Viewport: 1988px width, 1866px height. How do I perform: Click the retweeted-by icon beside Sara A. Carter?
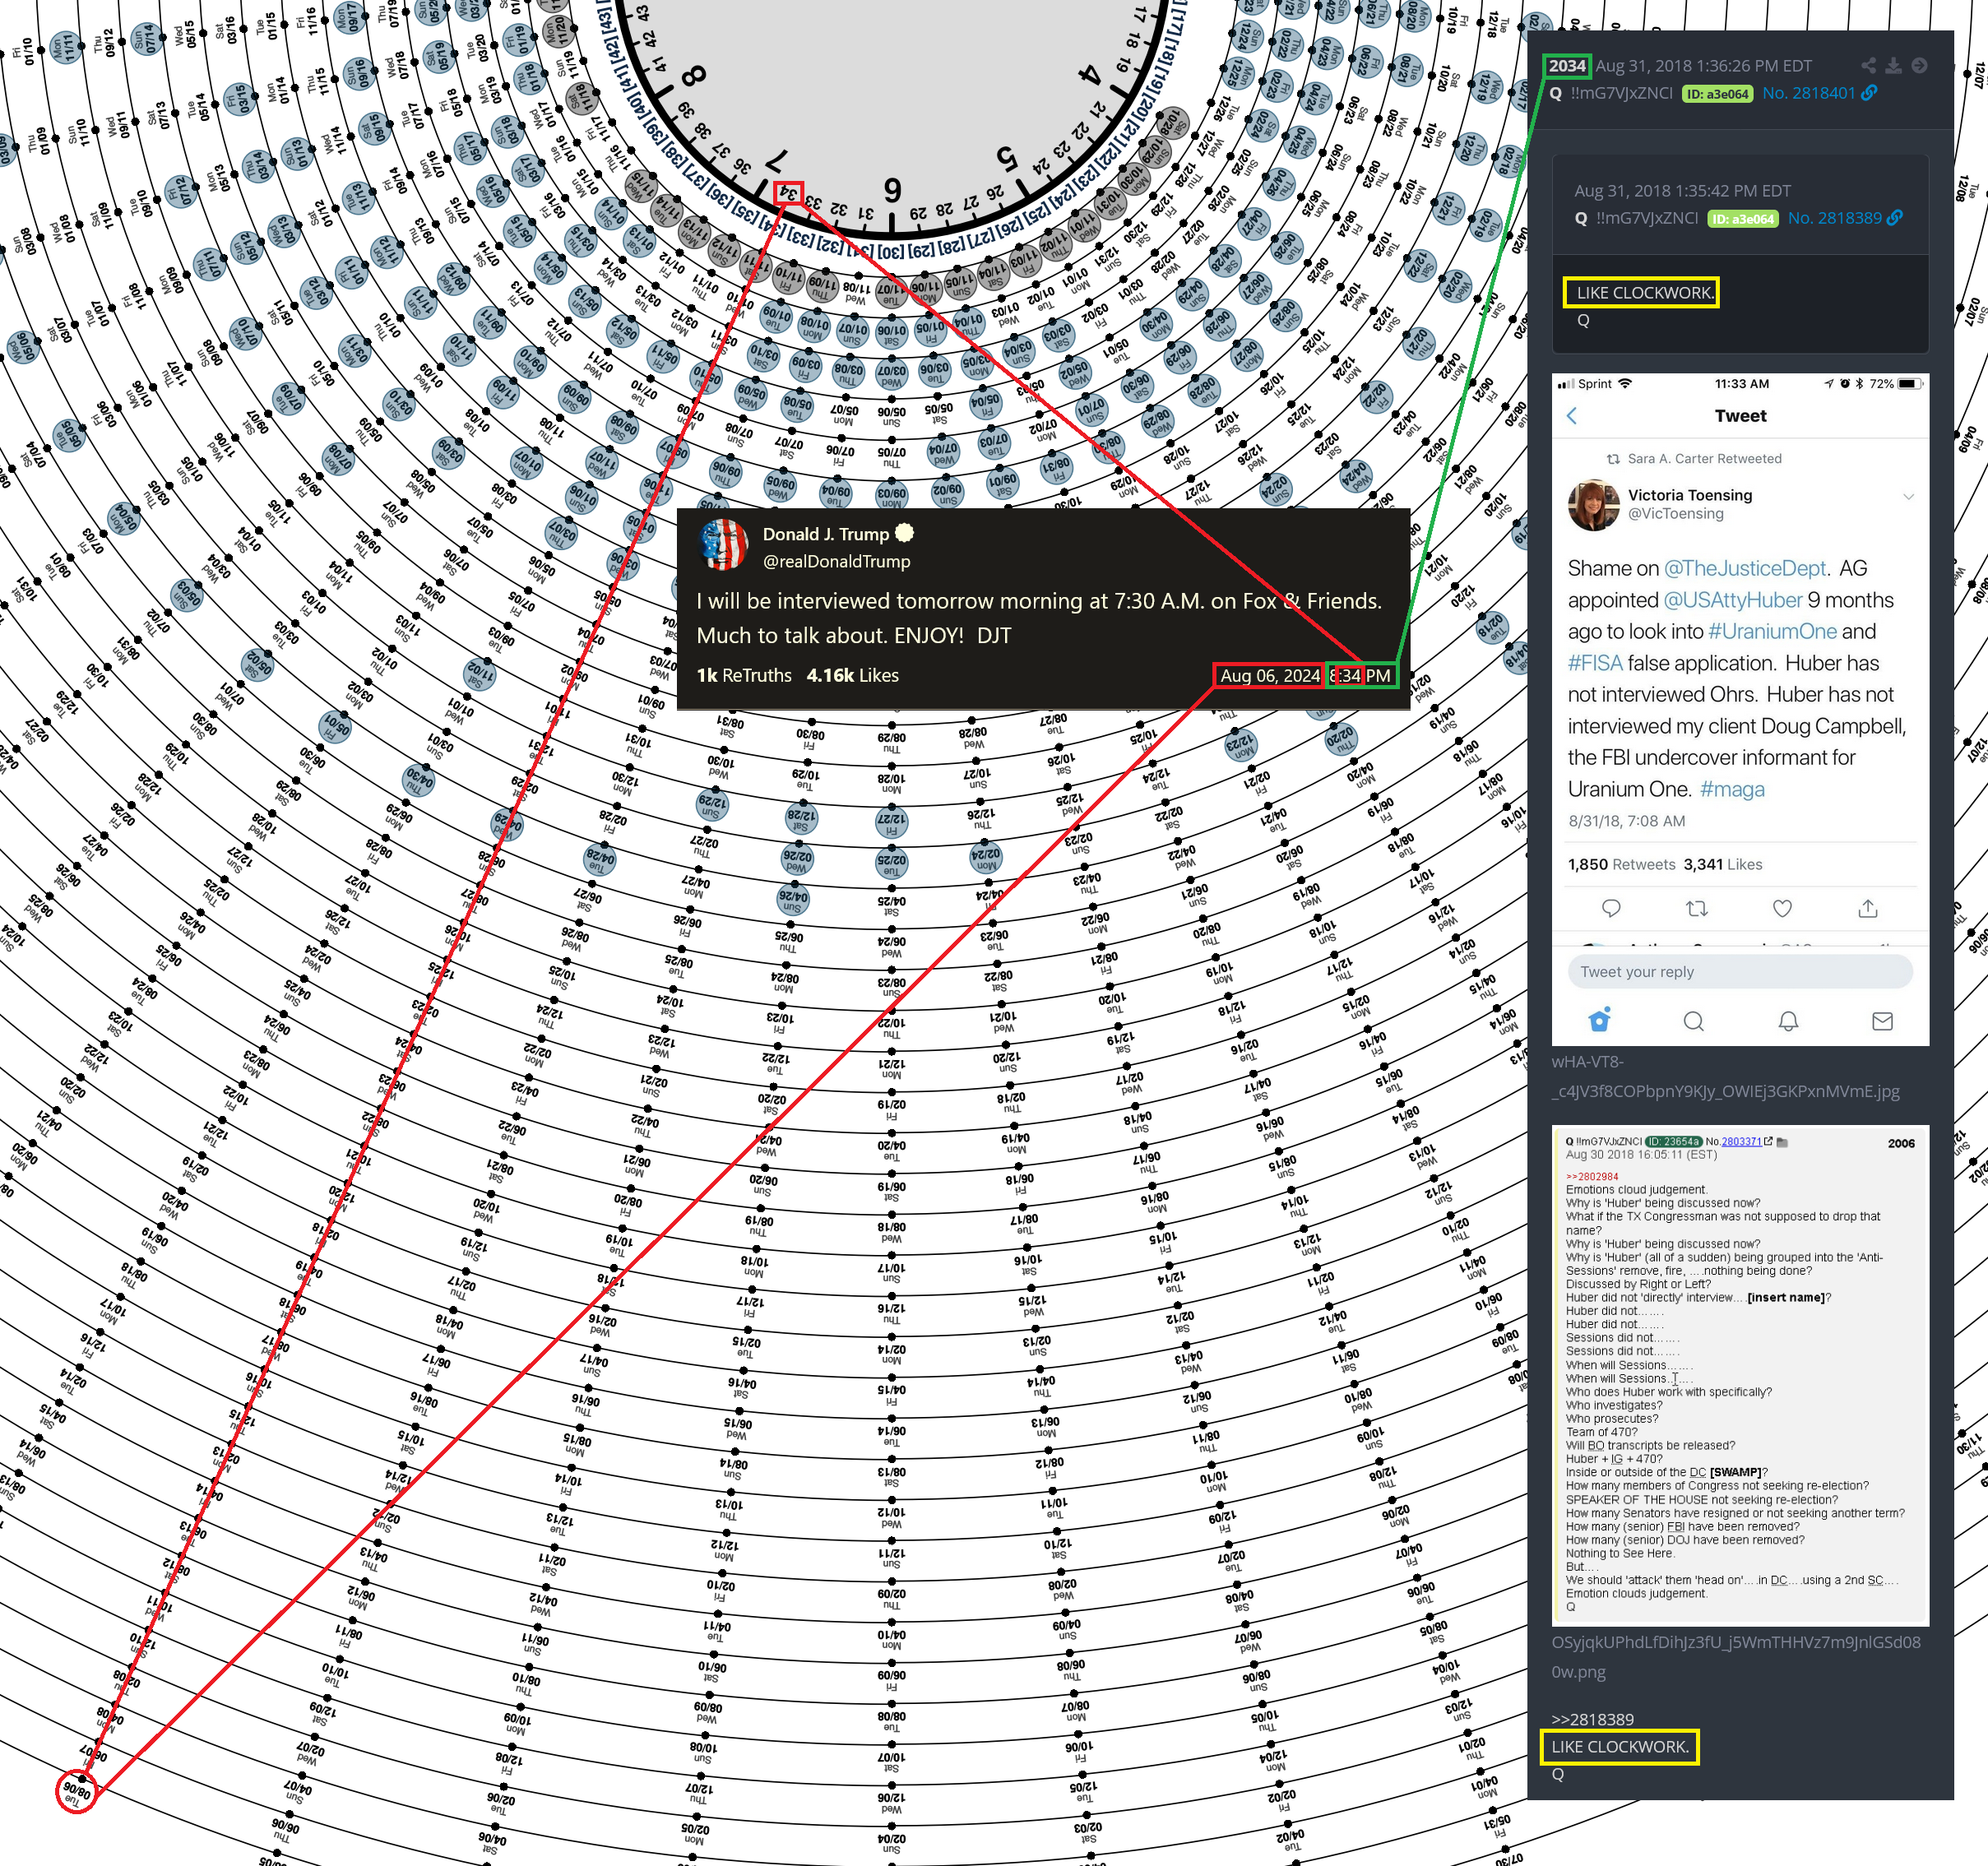tap(1613, 459)
